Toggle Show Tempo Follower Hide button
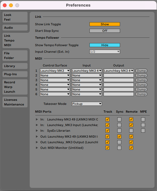Image resolution: width=157 pixels, height=191 pixels. 105,45
